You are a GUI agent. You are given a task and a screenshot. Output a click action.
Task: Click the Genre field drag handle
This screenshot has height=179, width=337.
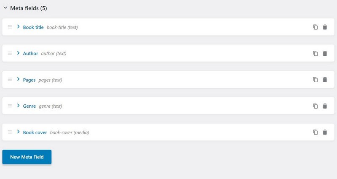tap(10, 106)
